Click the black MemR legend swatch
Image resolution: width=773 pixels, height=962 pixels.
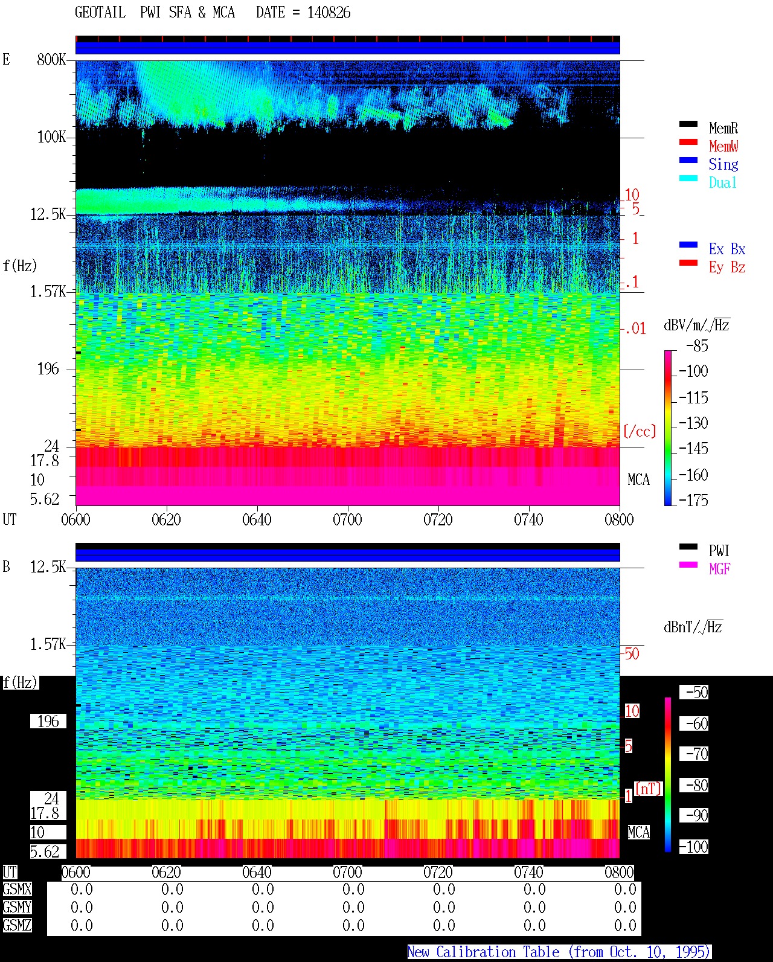(688, 124)
